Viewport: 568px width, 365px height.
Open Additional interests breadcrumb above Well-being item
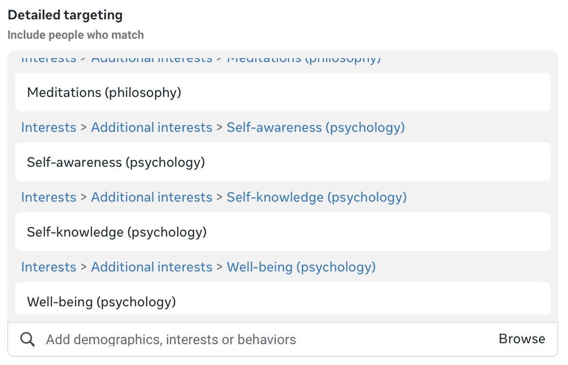151,267
